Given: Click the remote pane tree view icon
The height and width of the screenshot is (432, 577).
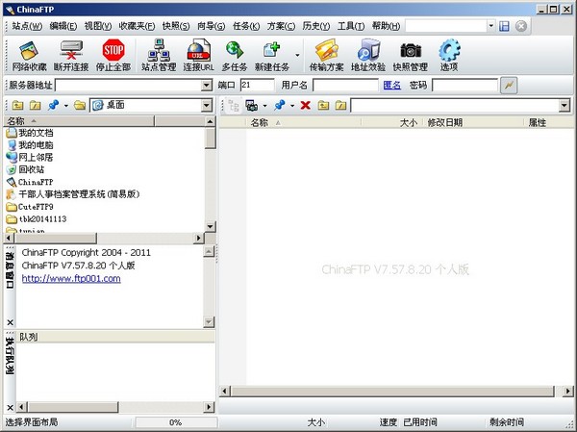Looking at the screenshot, I should click(x=234, y=106).
